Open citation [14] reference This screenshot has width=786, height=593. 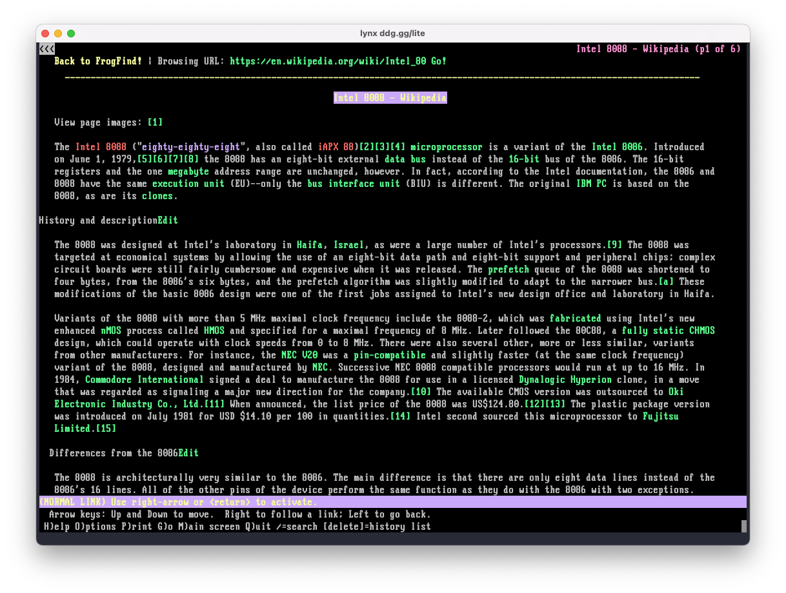pos(400,416)
